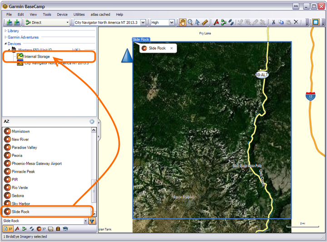This screenshot has width=327, height=242.
Task: Click the funnel filter button
Action: [x=92, y=221]
